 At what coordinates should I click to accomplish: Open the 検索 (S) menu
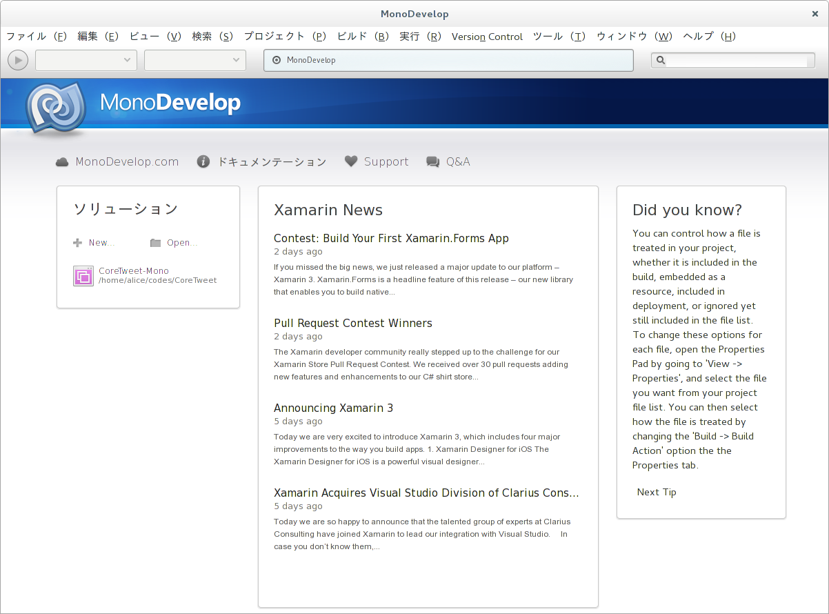pyautogui.click(x=212, y=37)
